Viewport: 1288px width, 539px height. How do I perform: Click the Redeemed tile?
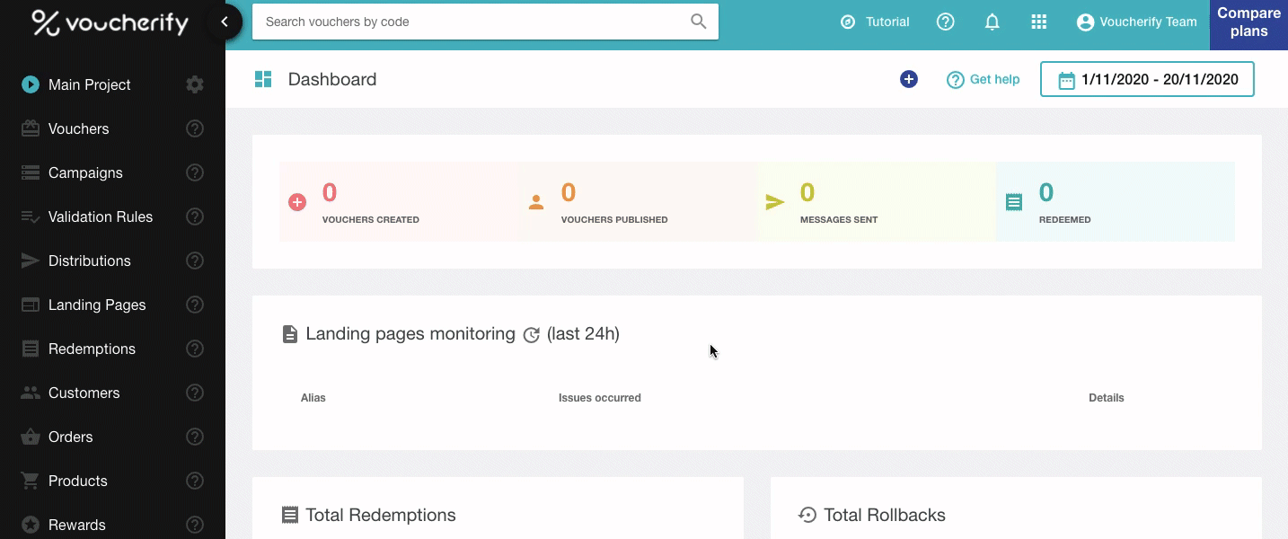1116,202
